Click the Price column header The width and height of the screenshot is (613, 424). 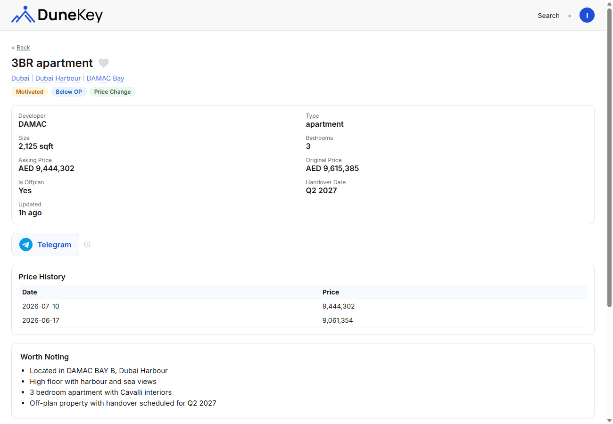tap(331, 292)
